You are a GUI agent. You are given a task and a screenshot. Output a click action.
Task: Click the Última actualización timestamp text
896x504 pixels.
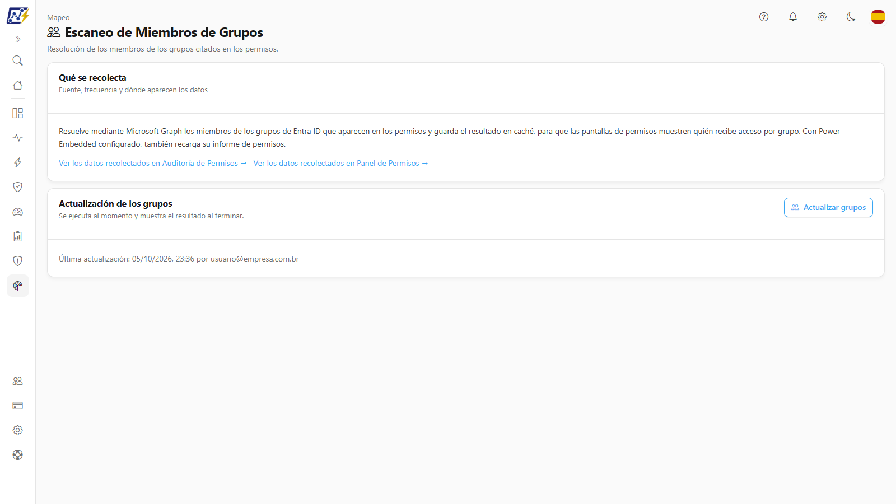(x=179, y=259)
